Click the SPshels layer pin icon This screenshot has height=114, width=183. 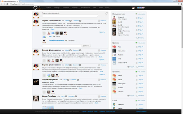coord(114,105)
